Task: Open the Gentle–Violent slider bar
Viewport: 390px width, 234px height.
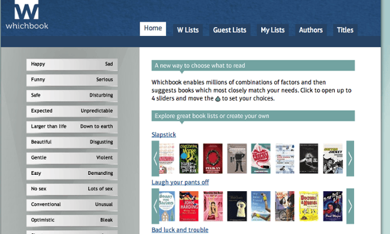Action: [x=72, y=158]
